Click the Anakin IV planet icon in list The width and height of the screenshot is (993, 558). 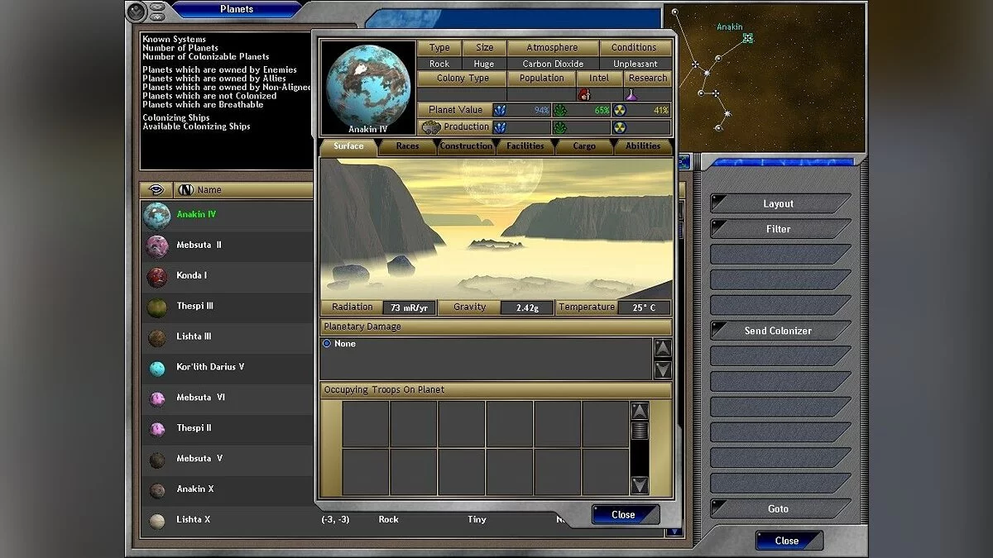pos(156,216)
